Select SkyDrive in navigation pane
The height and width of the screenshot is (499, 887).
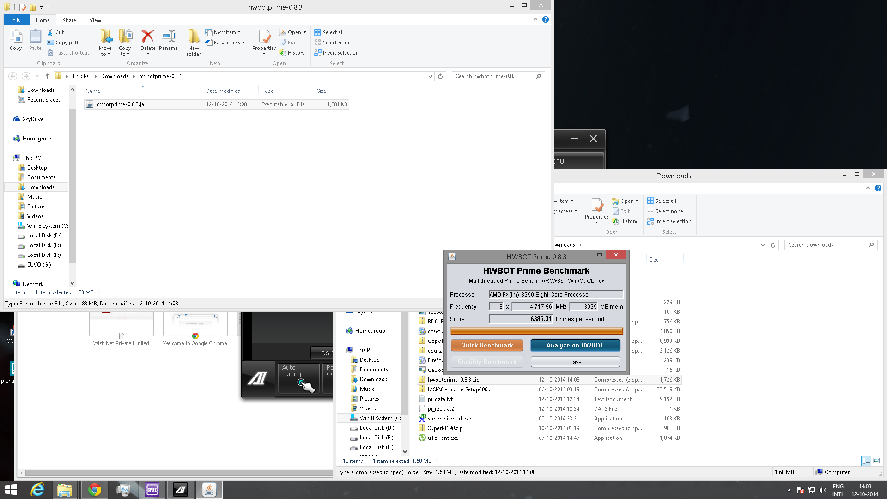pyautogui.click(x=33, y=119)
